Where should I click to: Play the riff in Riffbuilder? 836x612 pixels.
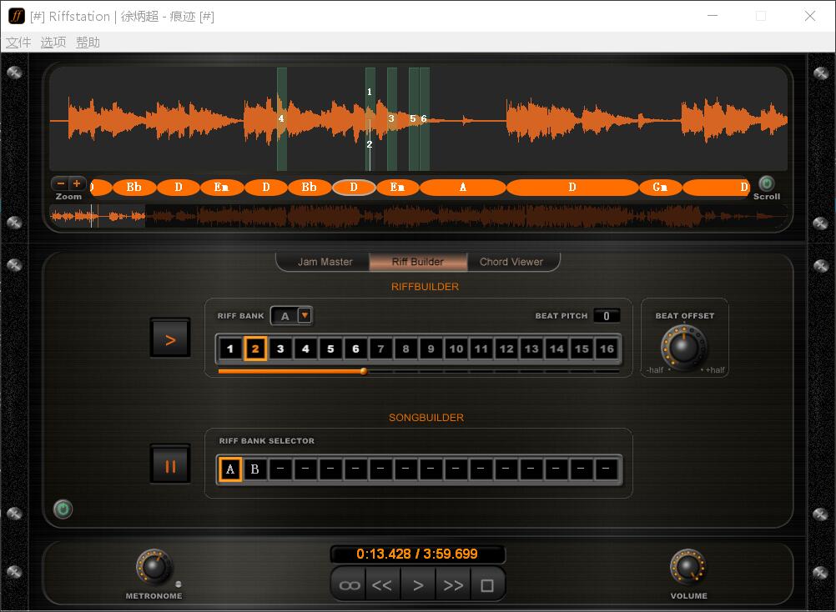tap(170, 339)
